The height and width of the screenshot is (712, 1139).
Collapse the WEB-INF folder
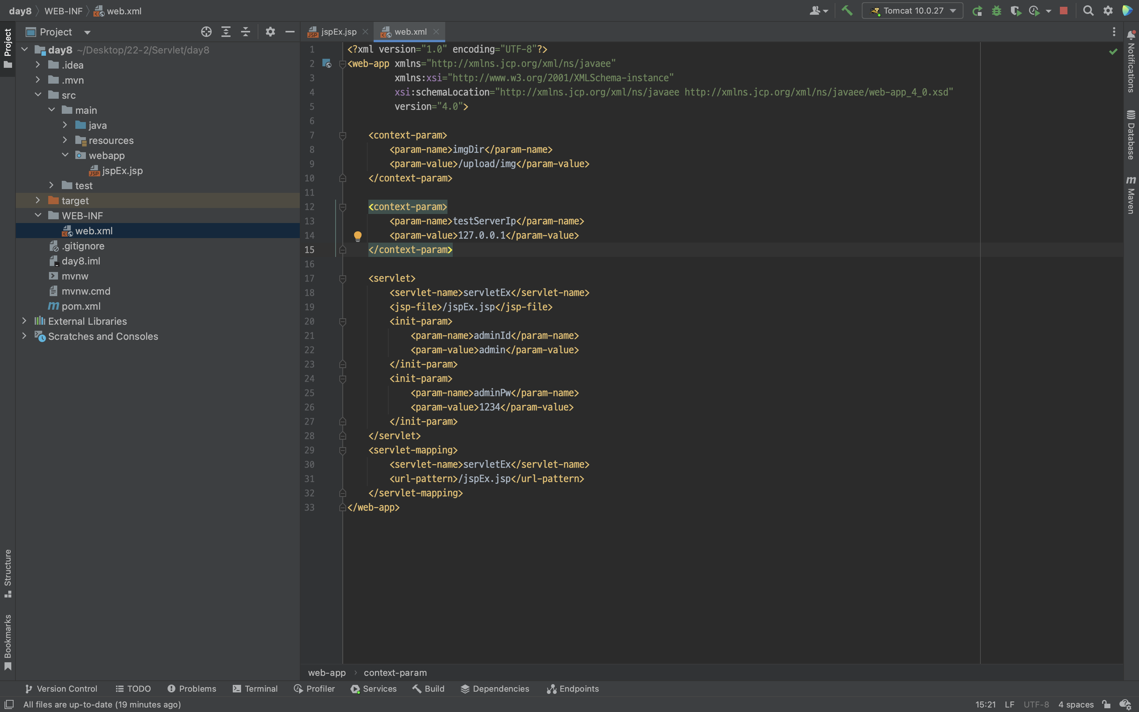pyautogui.click(x=38, y=215)
